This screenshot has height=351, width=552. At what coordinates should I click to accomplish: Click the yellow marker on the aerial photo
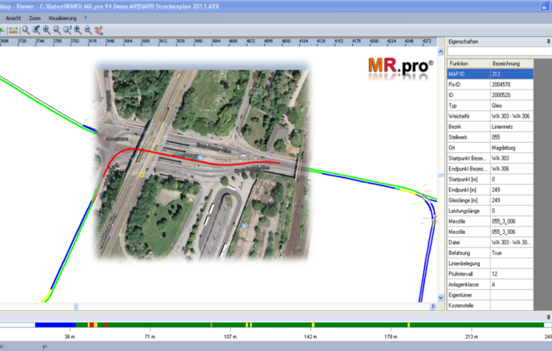coord(143,175)
